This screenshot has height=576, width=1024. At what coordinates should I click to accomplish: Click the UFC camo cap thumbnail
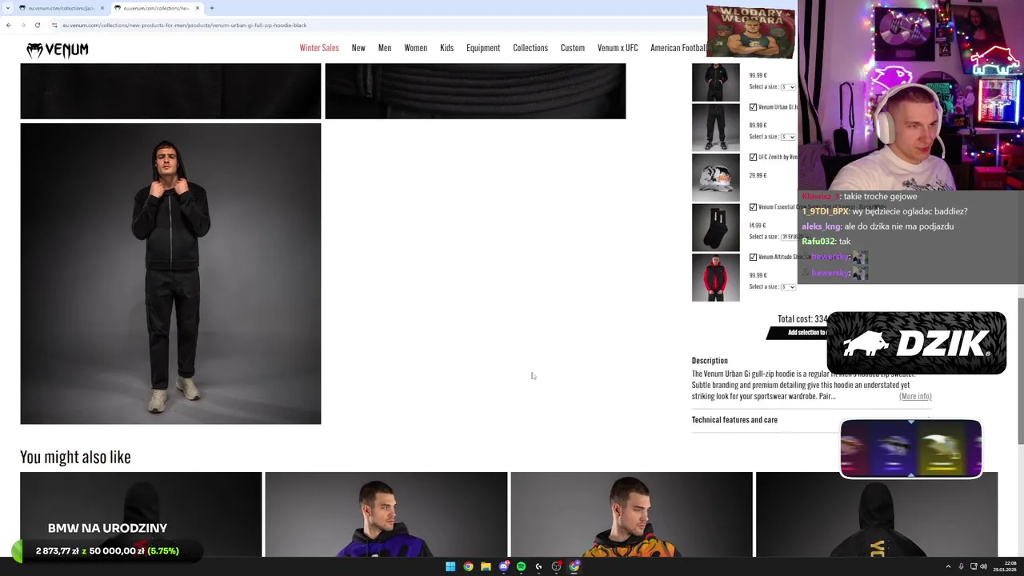[x=716, y=177]
